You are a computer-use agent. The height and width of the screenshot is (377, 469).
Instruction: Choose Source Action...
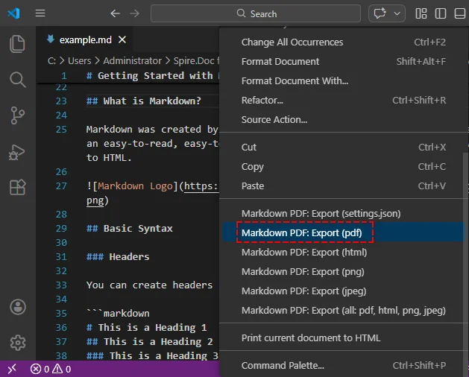pyautogui.click(x=344, y=120)
